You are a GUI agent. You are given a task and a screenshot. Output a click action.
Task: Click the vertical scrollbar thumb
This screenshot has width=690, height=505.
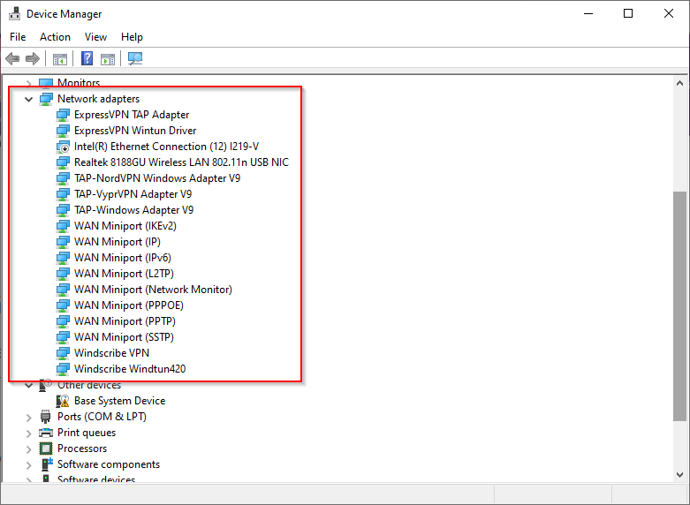pos(679,306)
